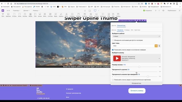Enable video icon on additional pictures checkbox
Image resolution: width=182 pixels, height=102 pixels.
point(113,80)
